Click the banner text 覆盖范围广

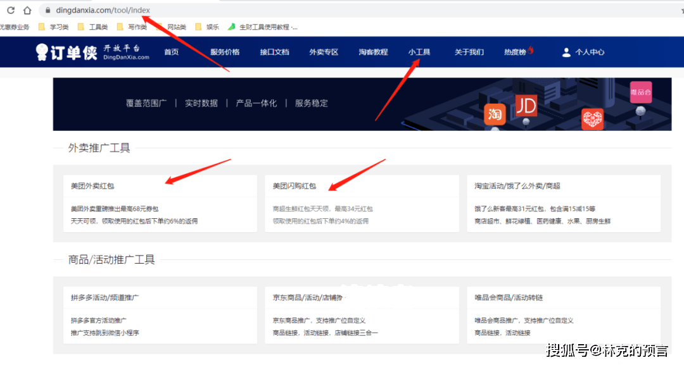click(x=146, y=103)
